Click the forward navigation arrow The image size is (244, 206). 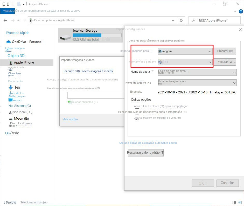tap(13, 20)
